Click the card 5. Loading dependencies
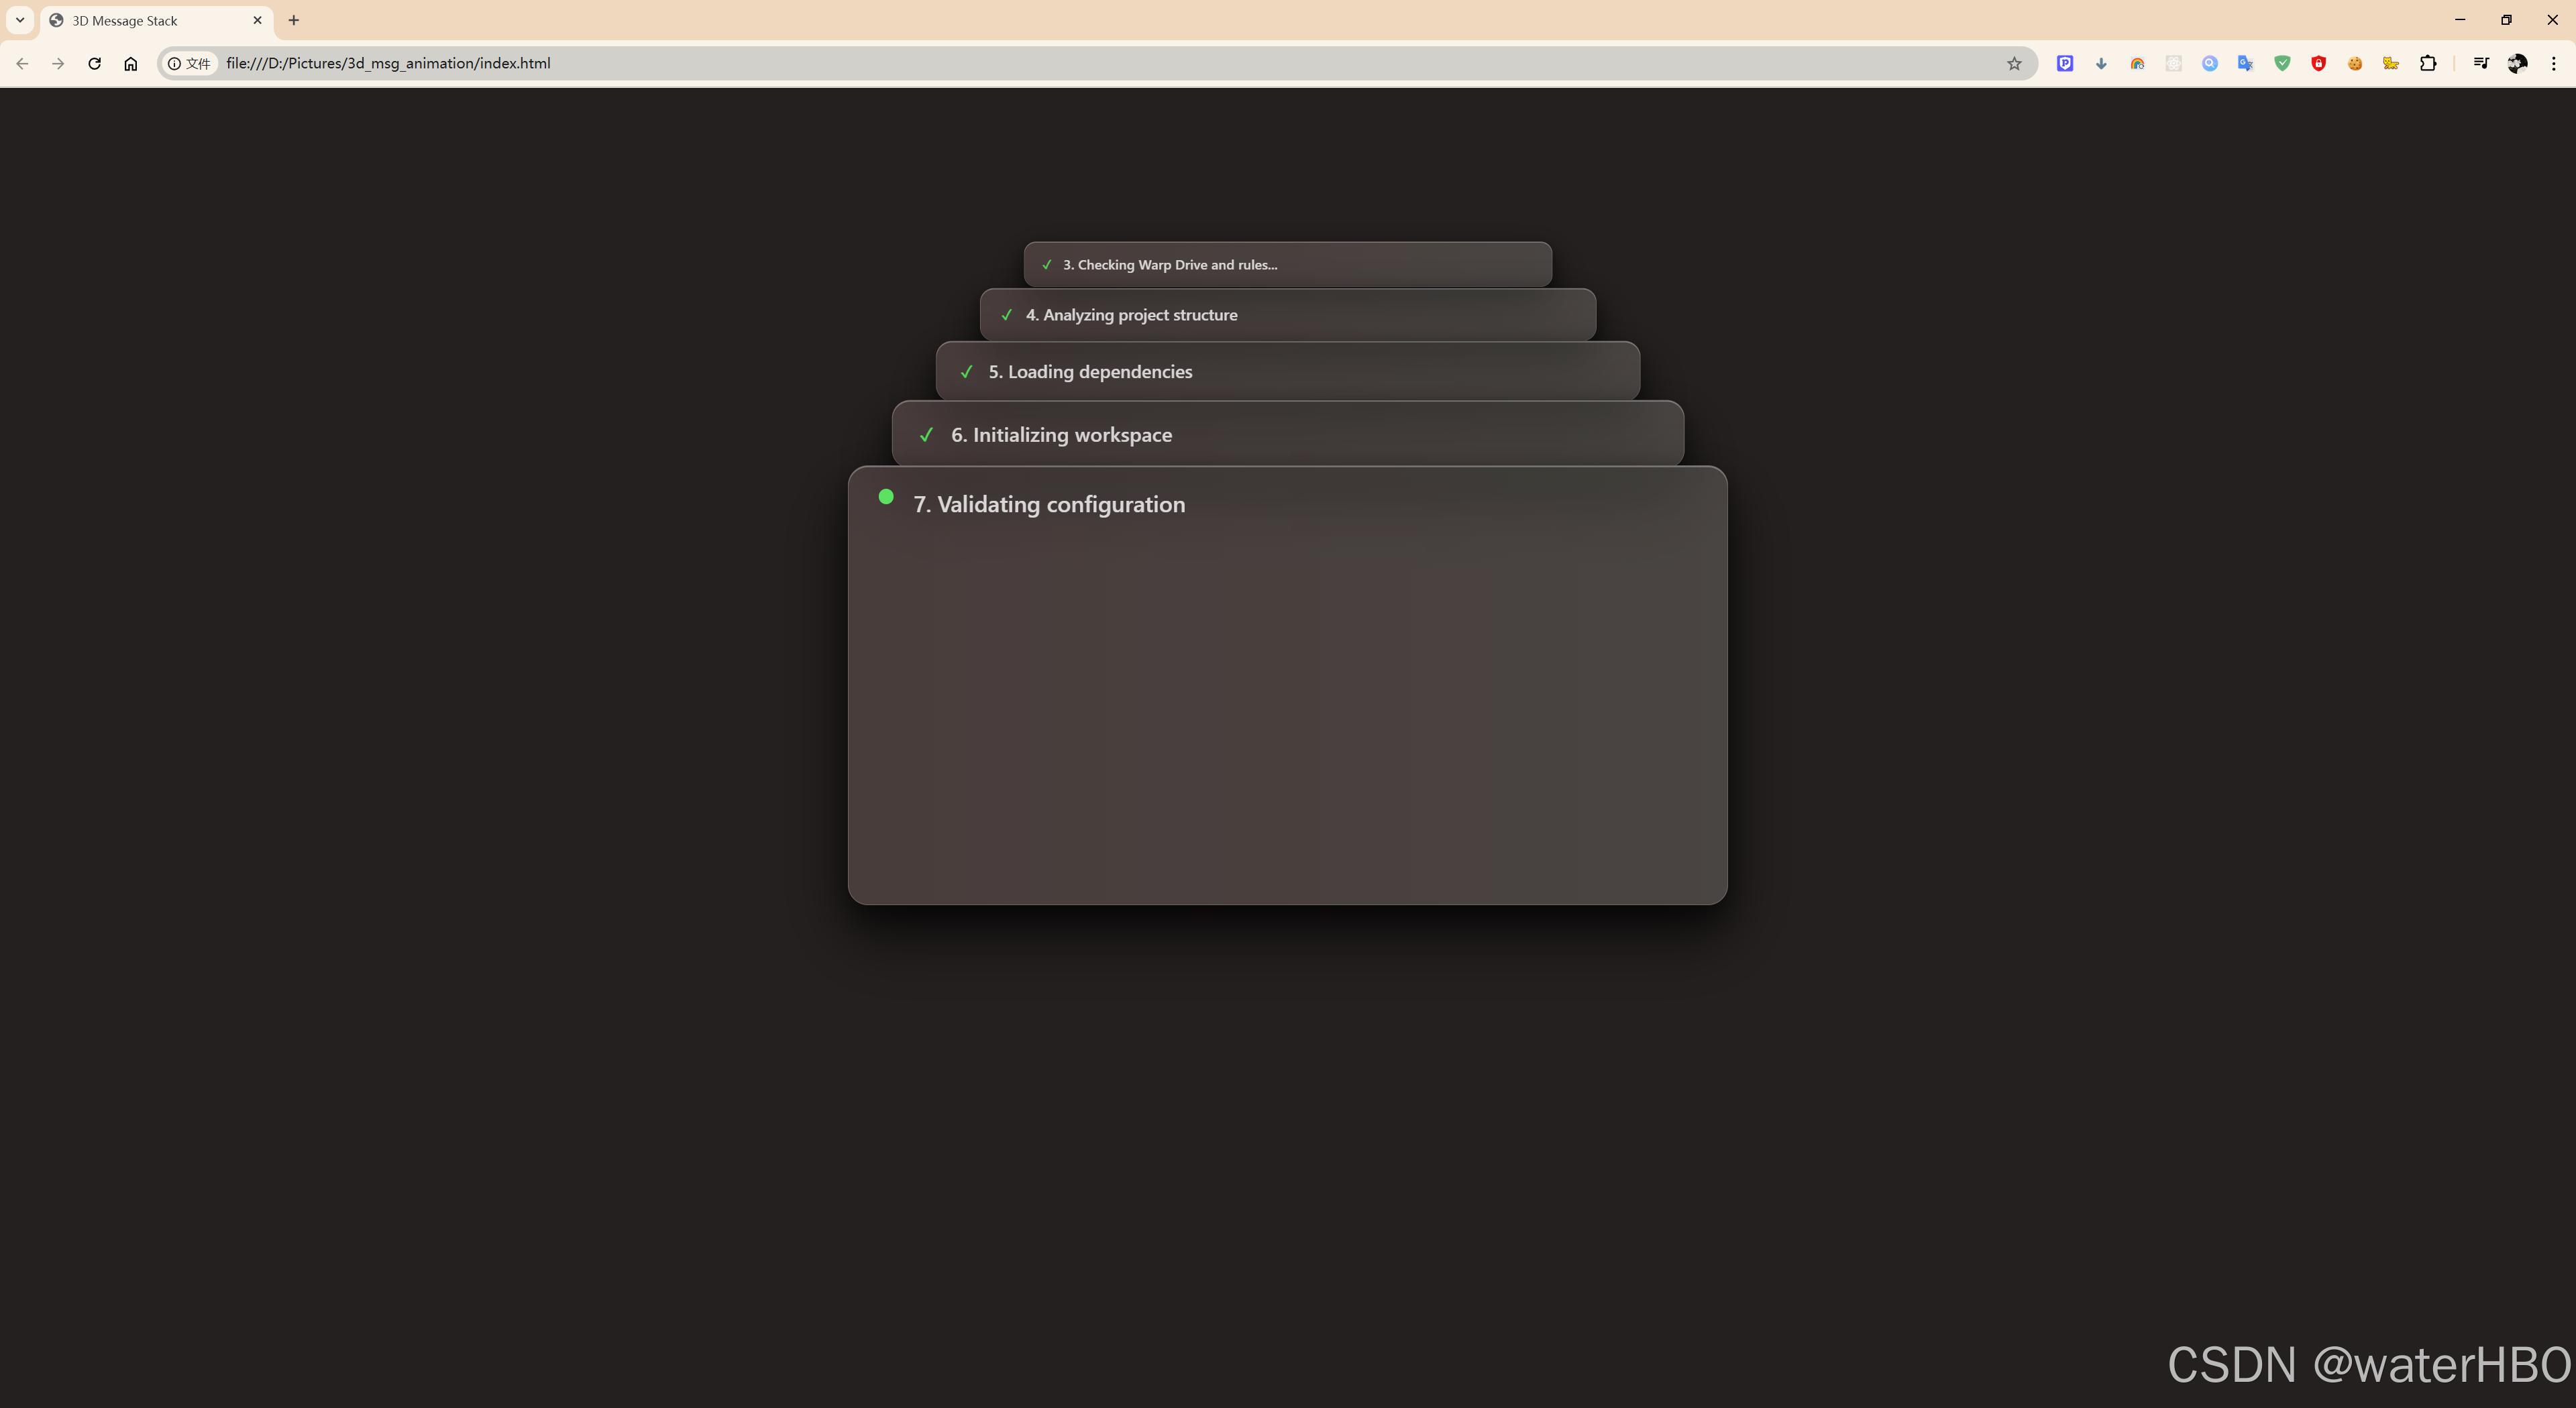The image size is (2576, 1408). [x=1288, y=371]
